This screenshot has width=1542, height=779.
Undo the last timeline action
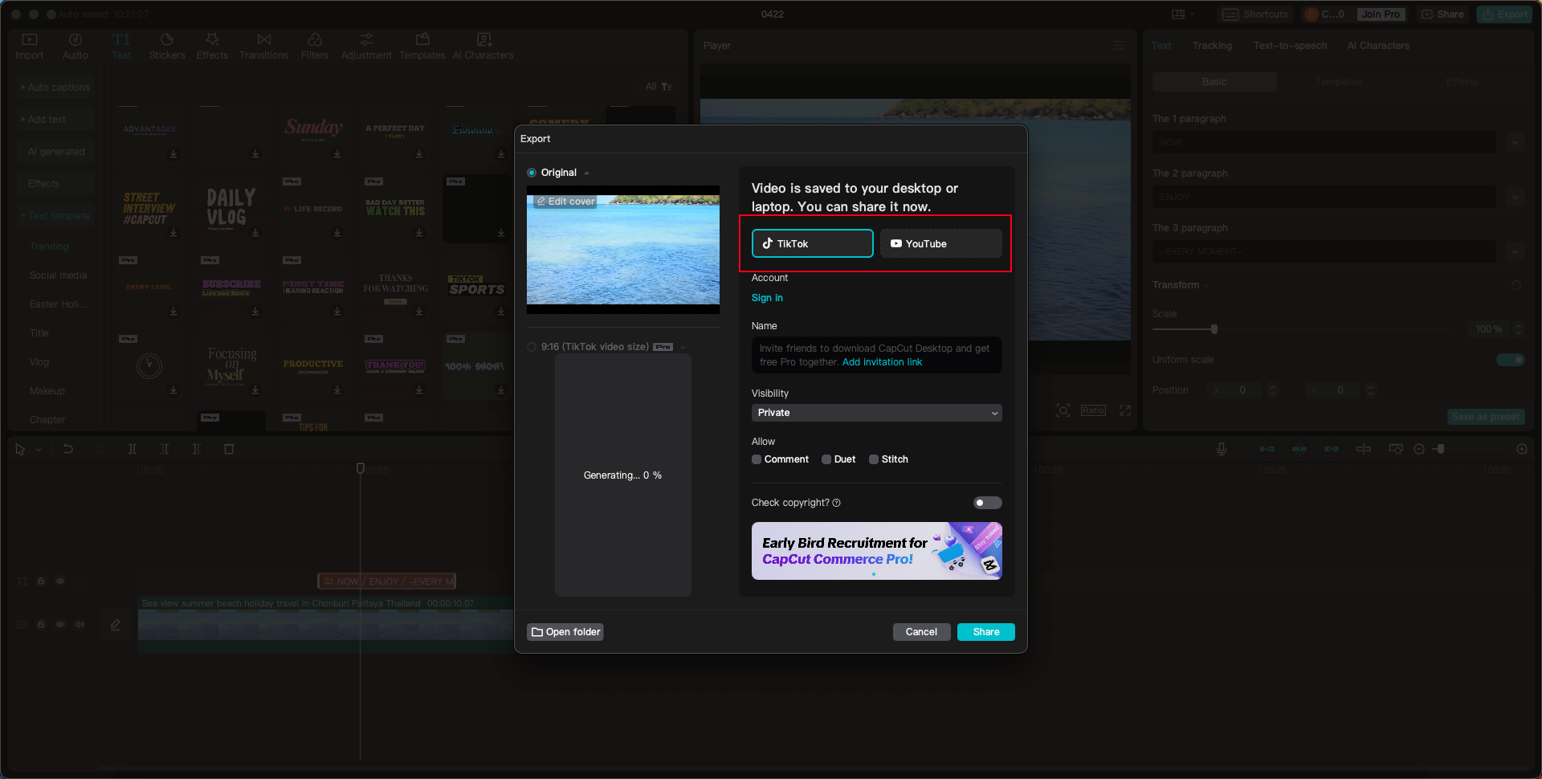point(68,450)
